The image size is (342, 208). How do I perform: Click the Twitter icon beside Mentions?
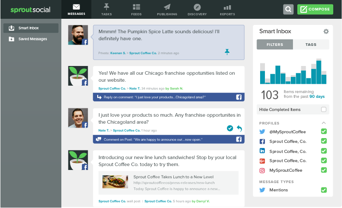262,190
